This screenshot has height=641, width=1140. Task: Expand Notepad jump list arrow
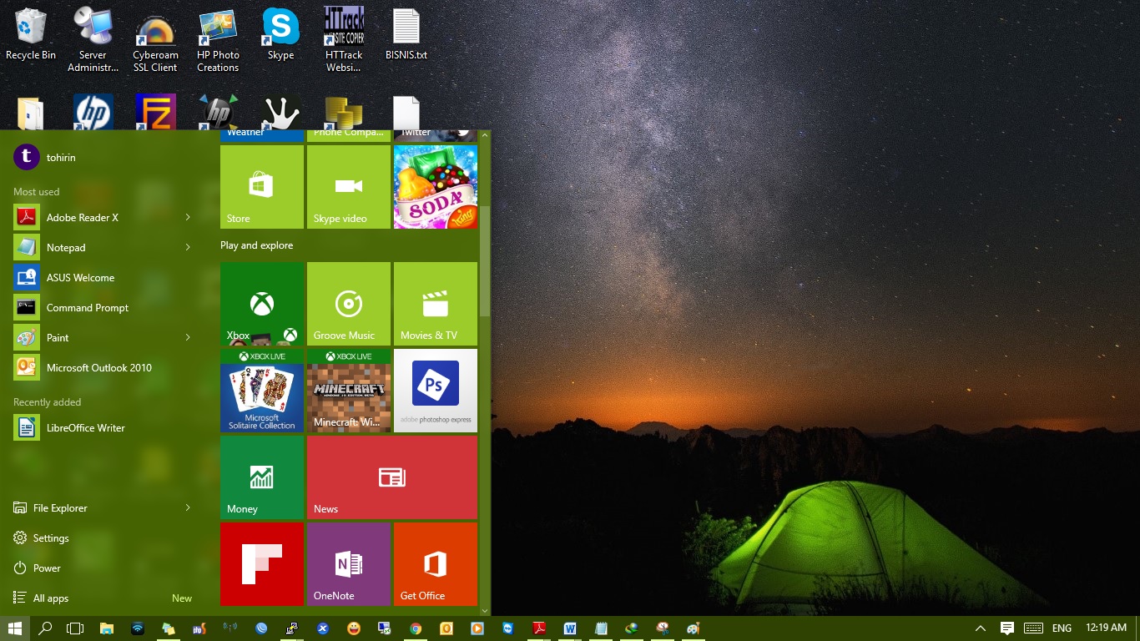pyautogui.click(x=188, y=248)
